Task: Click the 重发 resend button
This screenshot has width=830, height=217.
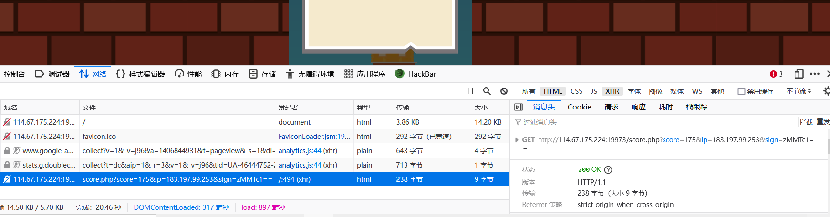Action: 823,122
